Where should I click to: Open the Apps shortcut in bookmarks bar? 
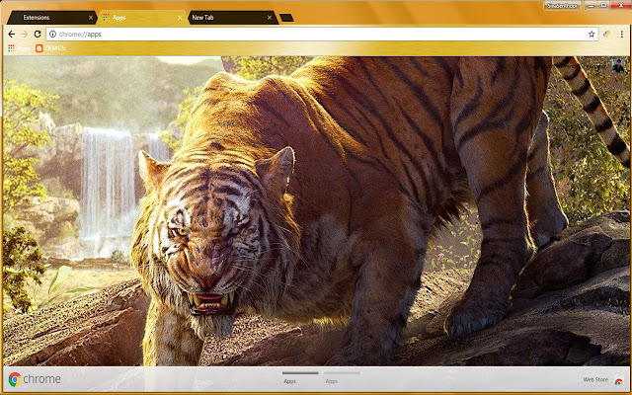19,48
